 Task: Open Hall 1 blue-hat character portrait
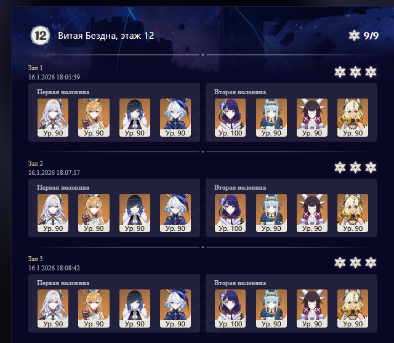[175, 118]
